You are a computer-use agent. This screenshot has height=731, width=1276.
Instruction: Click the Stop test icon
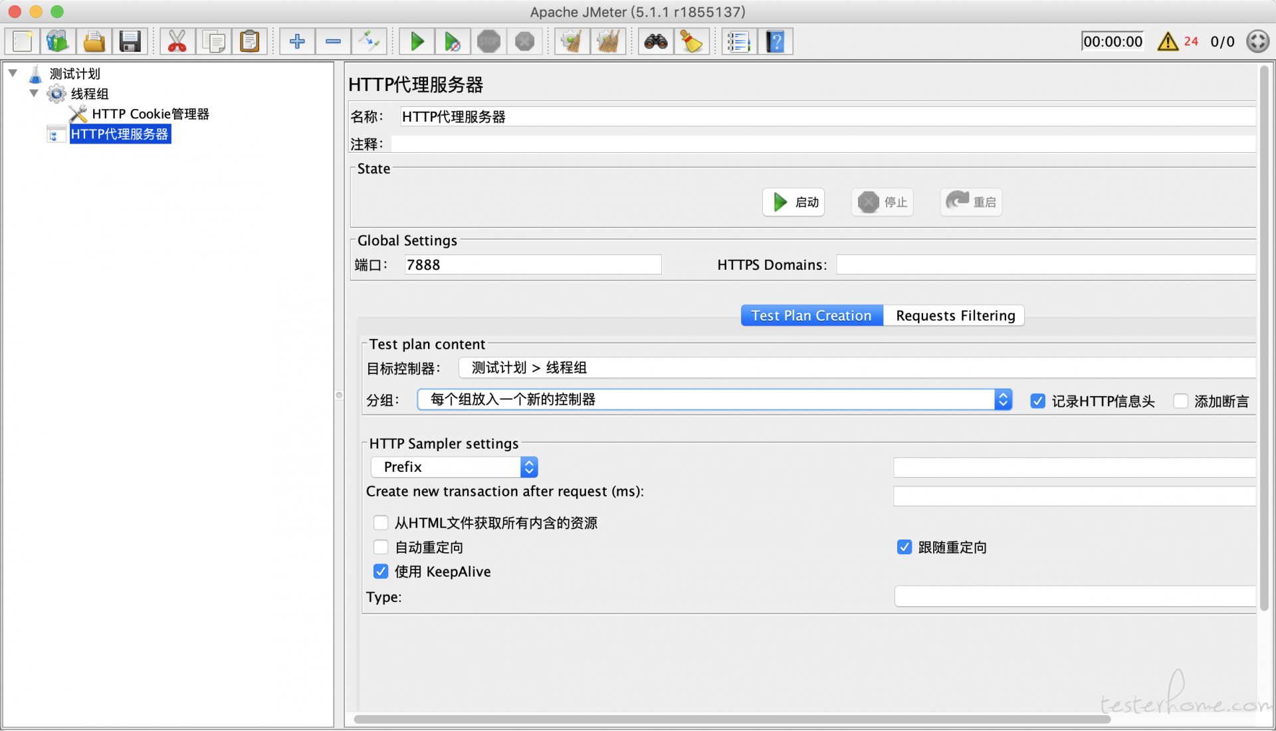point(488,42)
